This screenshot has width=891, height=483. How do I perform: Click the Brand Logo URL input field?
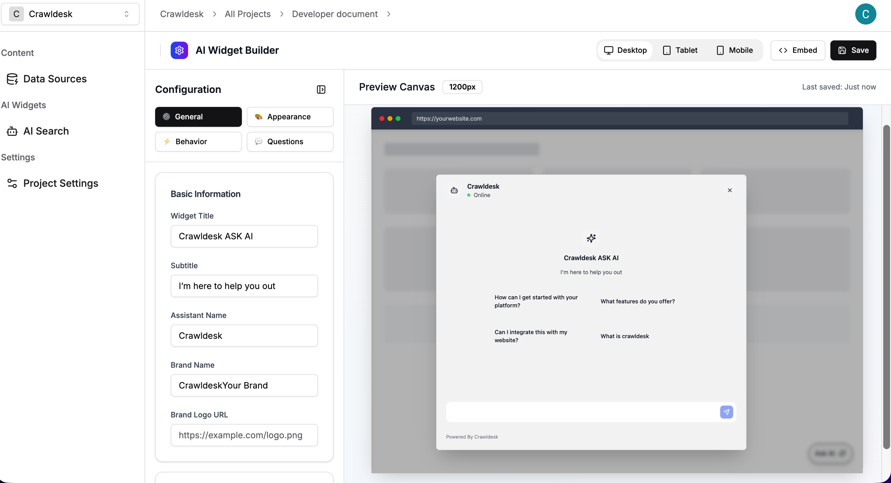244,435
